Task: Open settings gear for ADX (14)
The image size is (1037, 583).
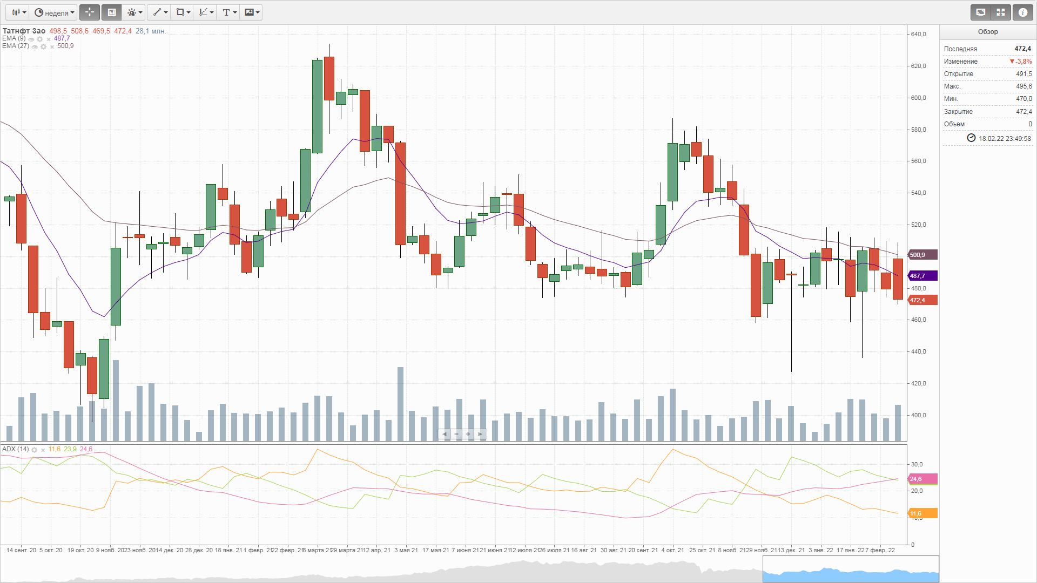Action: pyautogui.click(x=35, y=450)
